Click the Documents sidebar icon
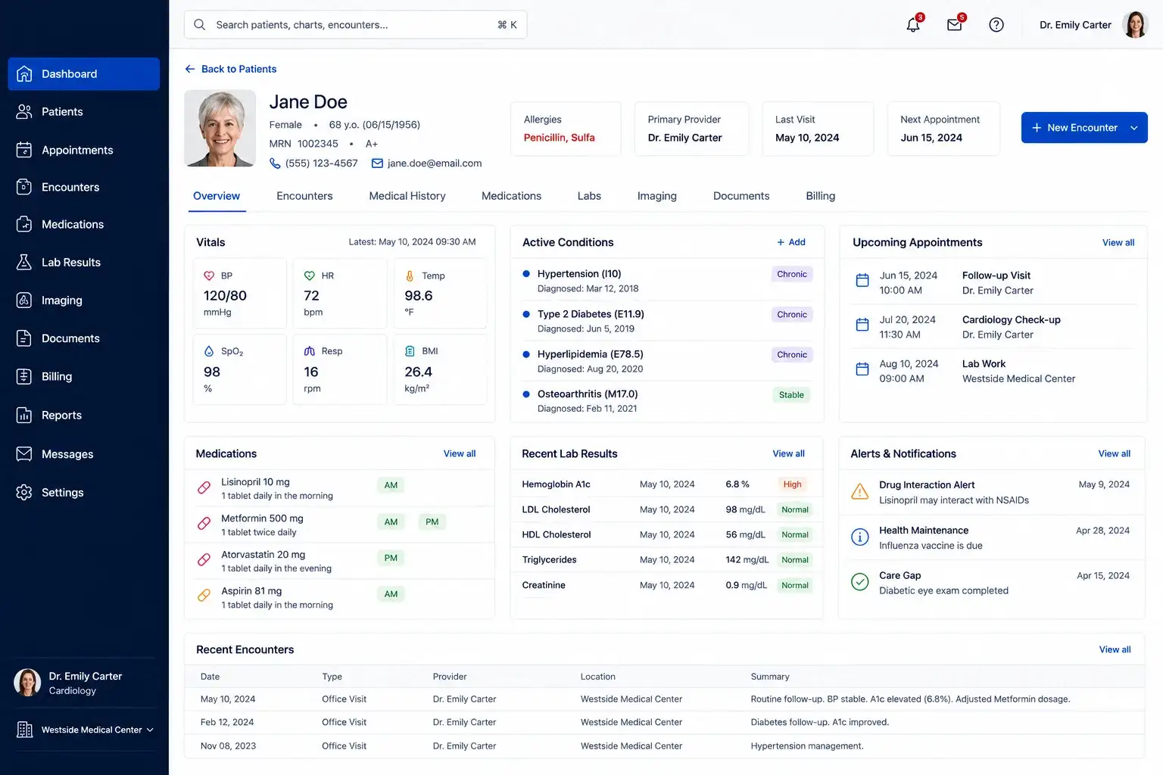Screen dimensions: 1163x775 24,338
